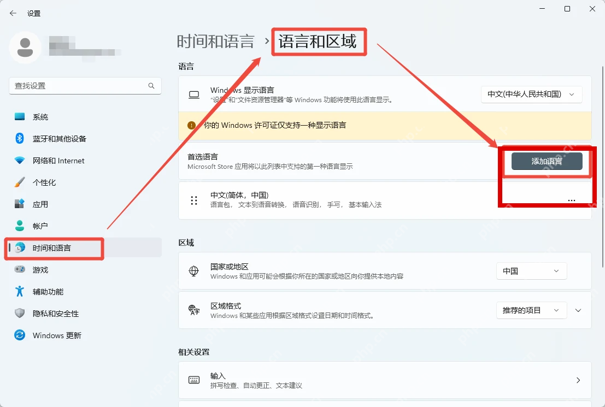Open the 输入 settings chevron
This screenshot has height=407, width=605.
click(x=578, y=380)
